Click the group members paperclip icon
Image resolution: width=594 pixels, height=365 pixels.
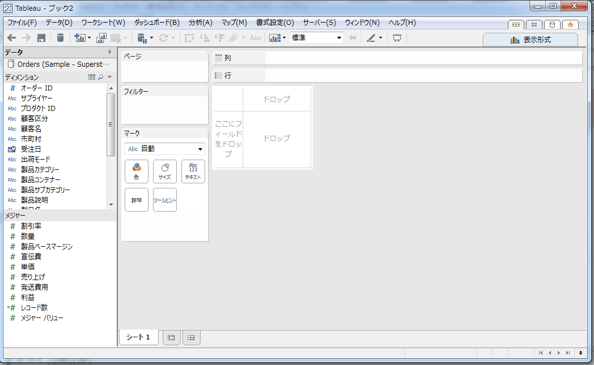tap(233, 38)
